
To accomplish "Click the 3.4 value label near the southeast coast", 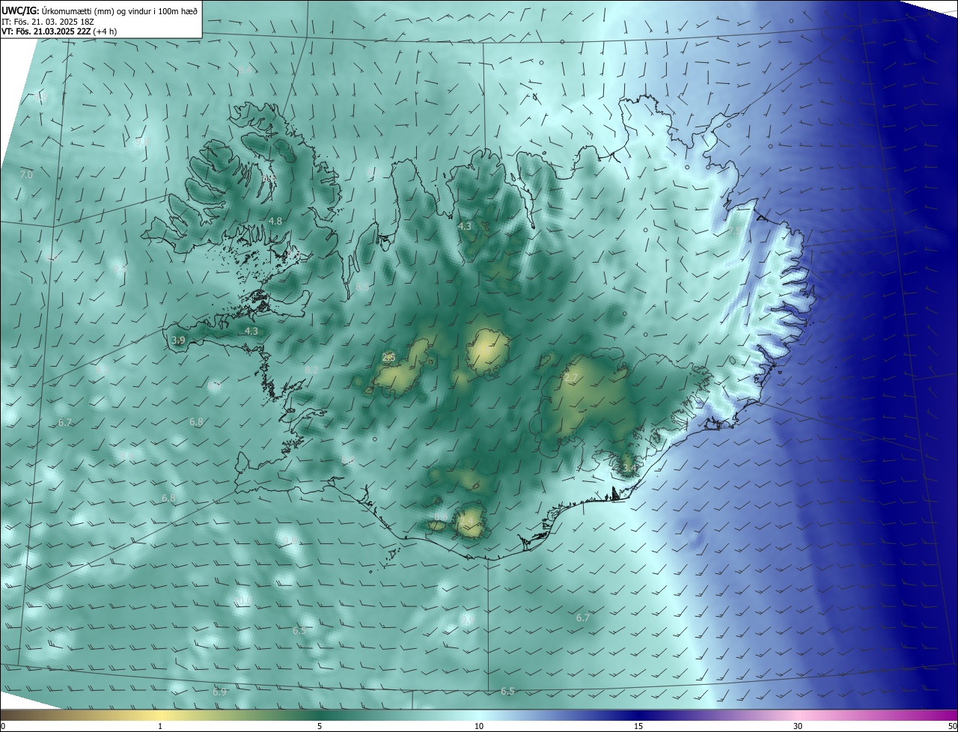I will (629, 469).
